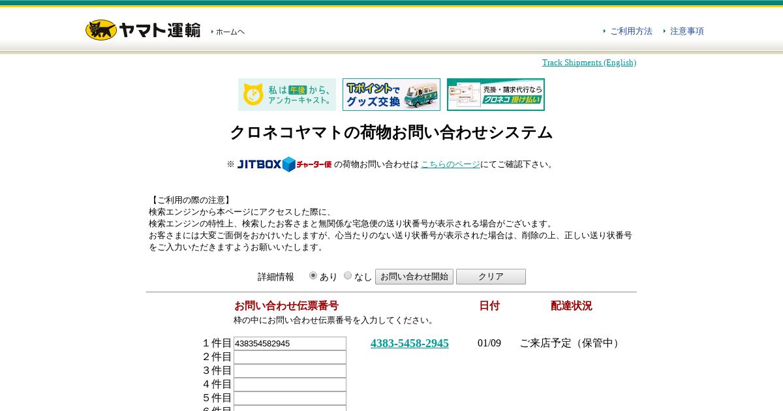
Task: Click the クリア button
Action: pos(491,277)
